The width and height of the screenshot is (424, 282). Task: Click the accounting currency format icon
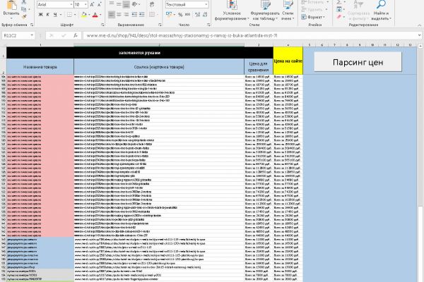(x=169, y=15)
